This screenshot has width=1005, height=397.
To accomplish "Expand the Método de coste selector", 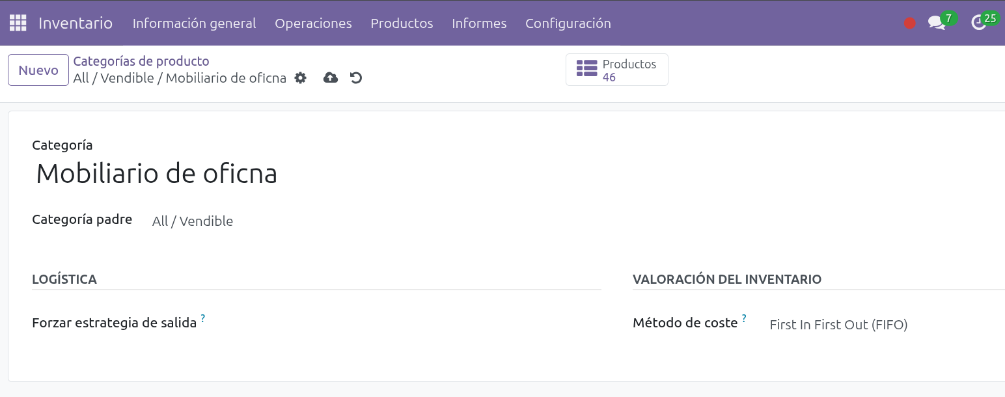I will pyautogui.click(x=879, y=325).
